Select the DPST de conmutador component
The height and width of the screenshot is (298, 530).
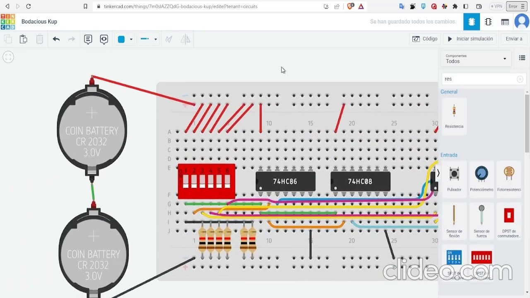pyautogui.click(x=509, y=221)
